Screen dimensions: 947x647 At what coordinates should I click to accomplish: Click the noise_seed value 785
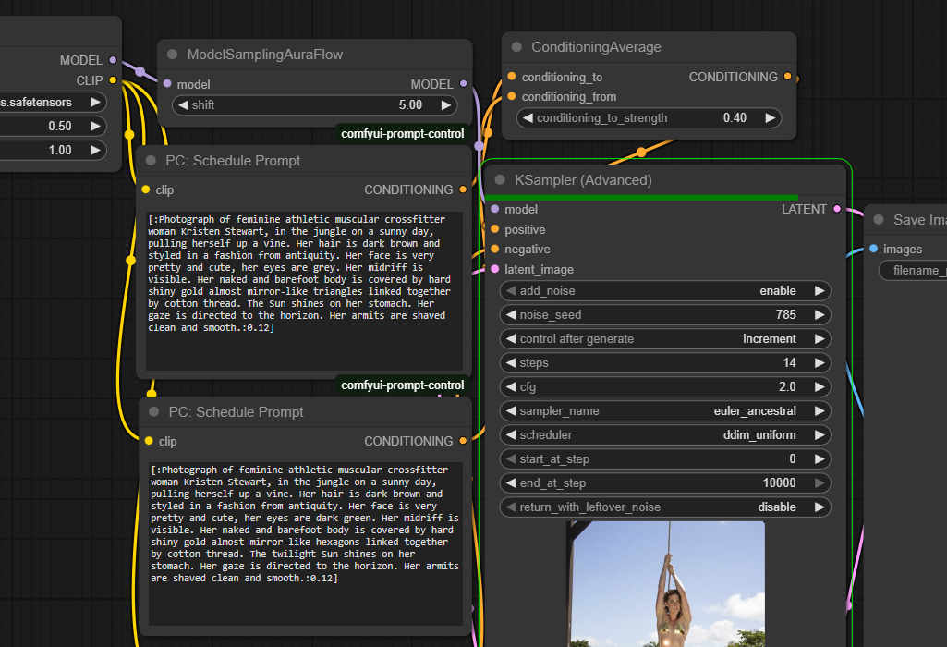tap(785, 315)
